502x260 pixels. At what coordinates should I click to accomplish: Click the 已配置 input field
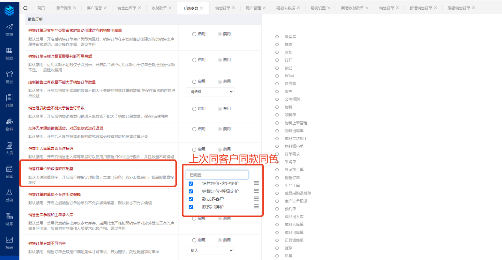[217, 175]
